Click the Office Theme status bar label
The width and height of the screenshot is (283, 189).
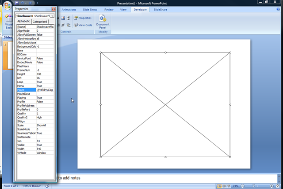click(32, 186)
